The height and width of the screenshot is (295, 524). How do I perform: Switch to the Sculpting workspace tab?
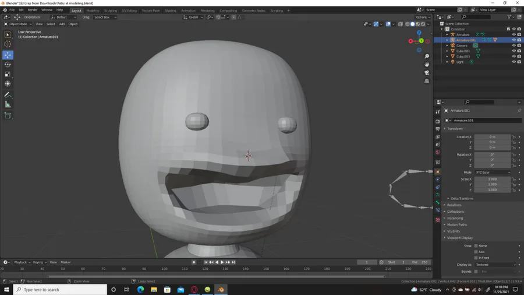(x=110, y=10)
